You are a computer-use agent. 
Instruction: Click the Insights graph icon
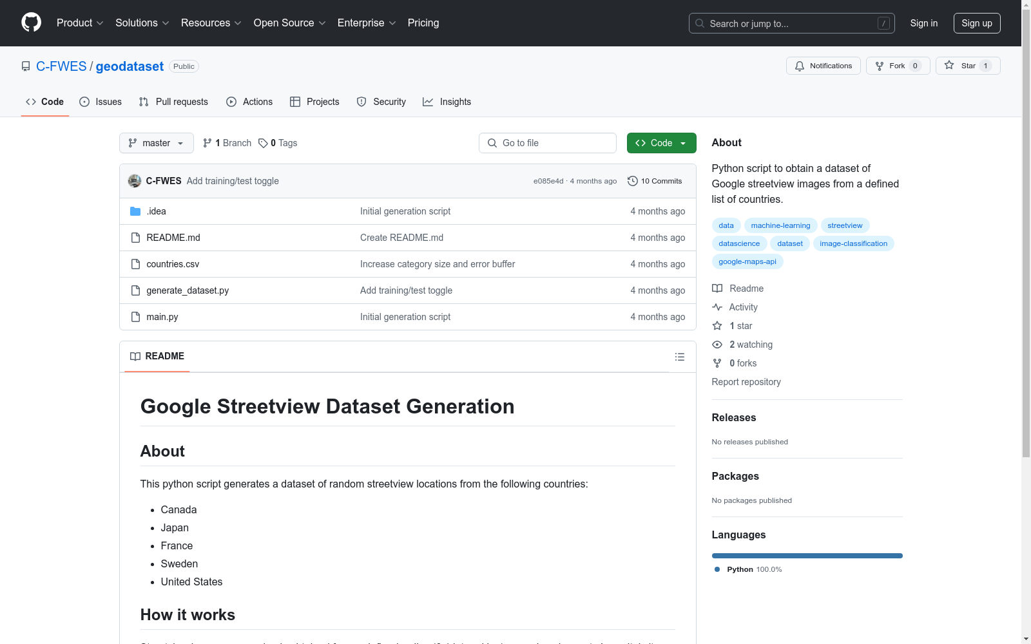[428, 102]
